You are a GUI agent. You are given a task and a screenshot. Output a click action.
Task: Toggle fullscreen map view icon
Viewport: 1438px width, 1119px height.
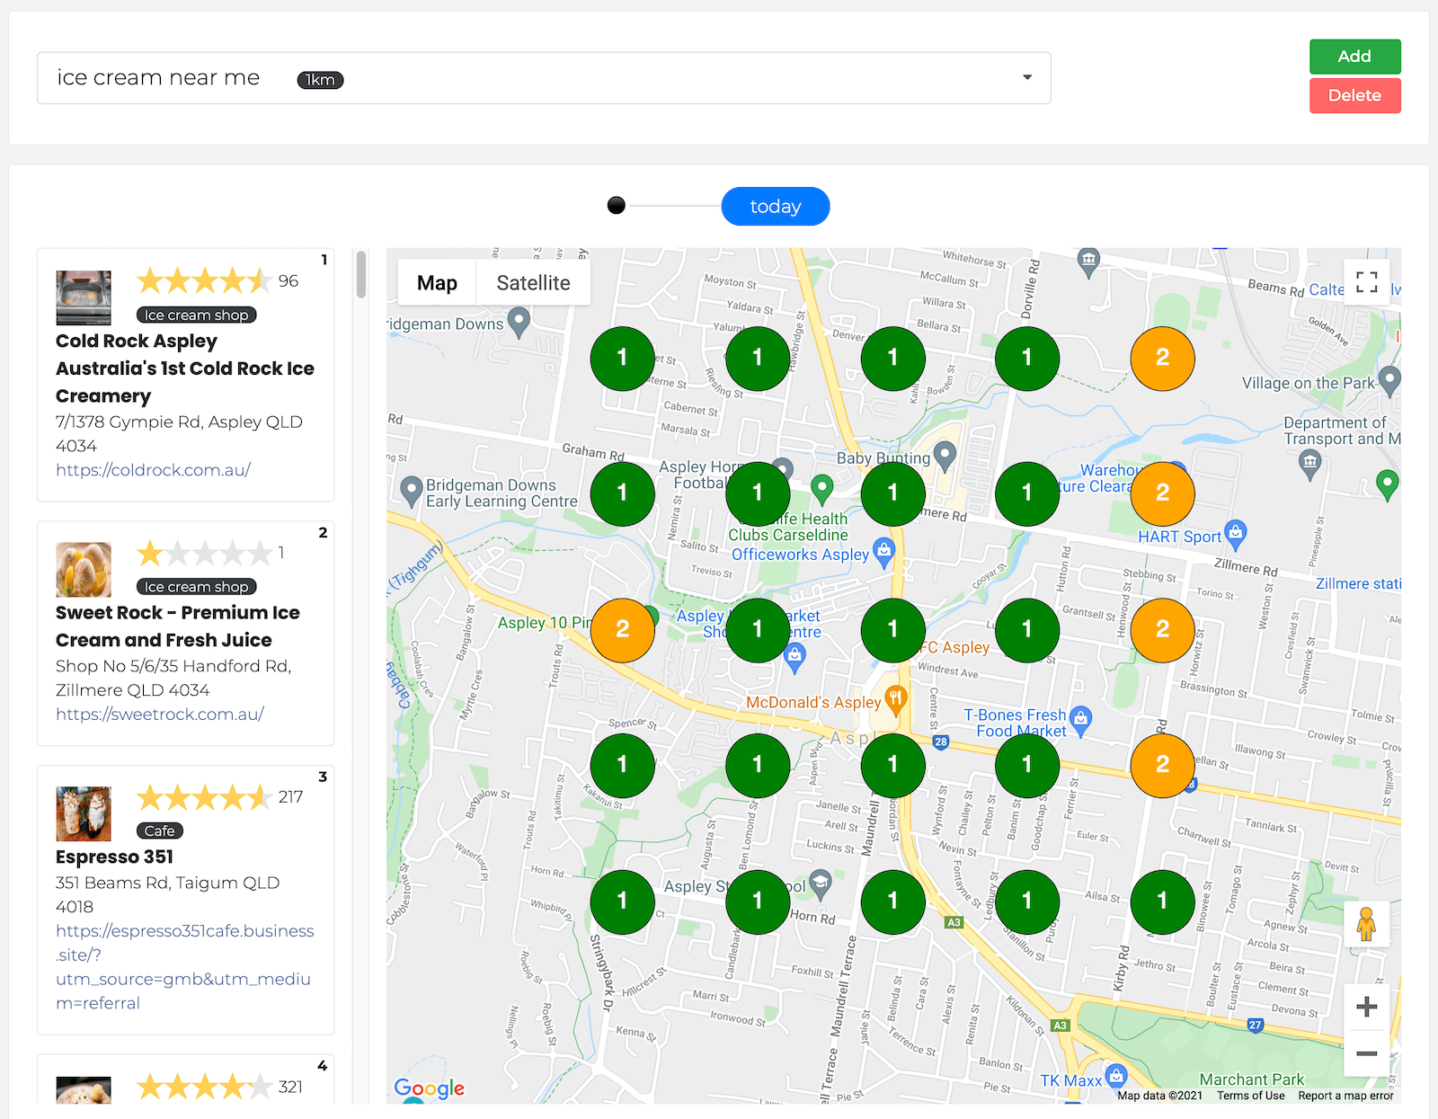coord(1366,282)
